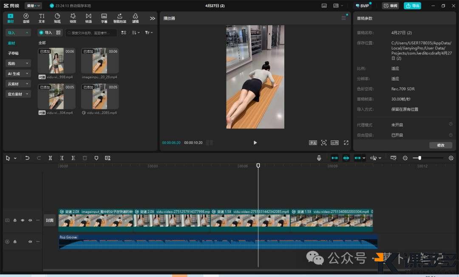Enter fullscreen preview in the player
Viewport: 459px width, 277px height.
click(346, 143)
